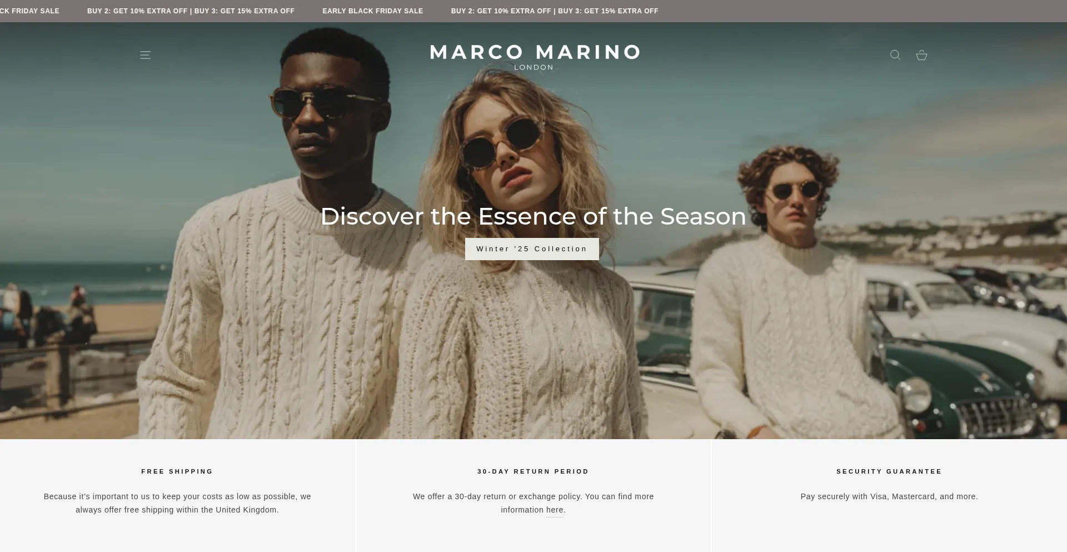The width and height of the screenshot is (1067, 552).
Task: Follow the 'here' return policy link
Action: click(x=555, y=510)
